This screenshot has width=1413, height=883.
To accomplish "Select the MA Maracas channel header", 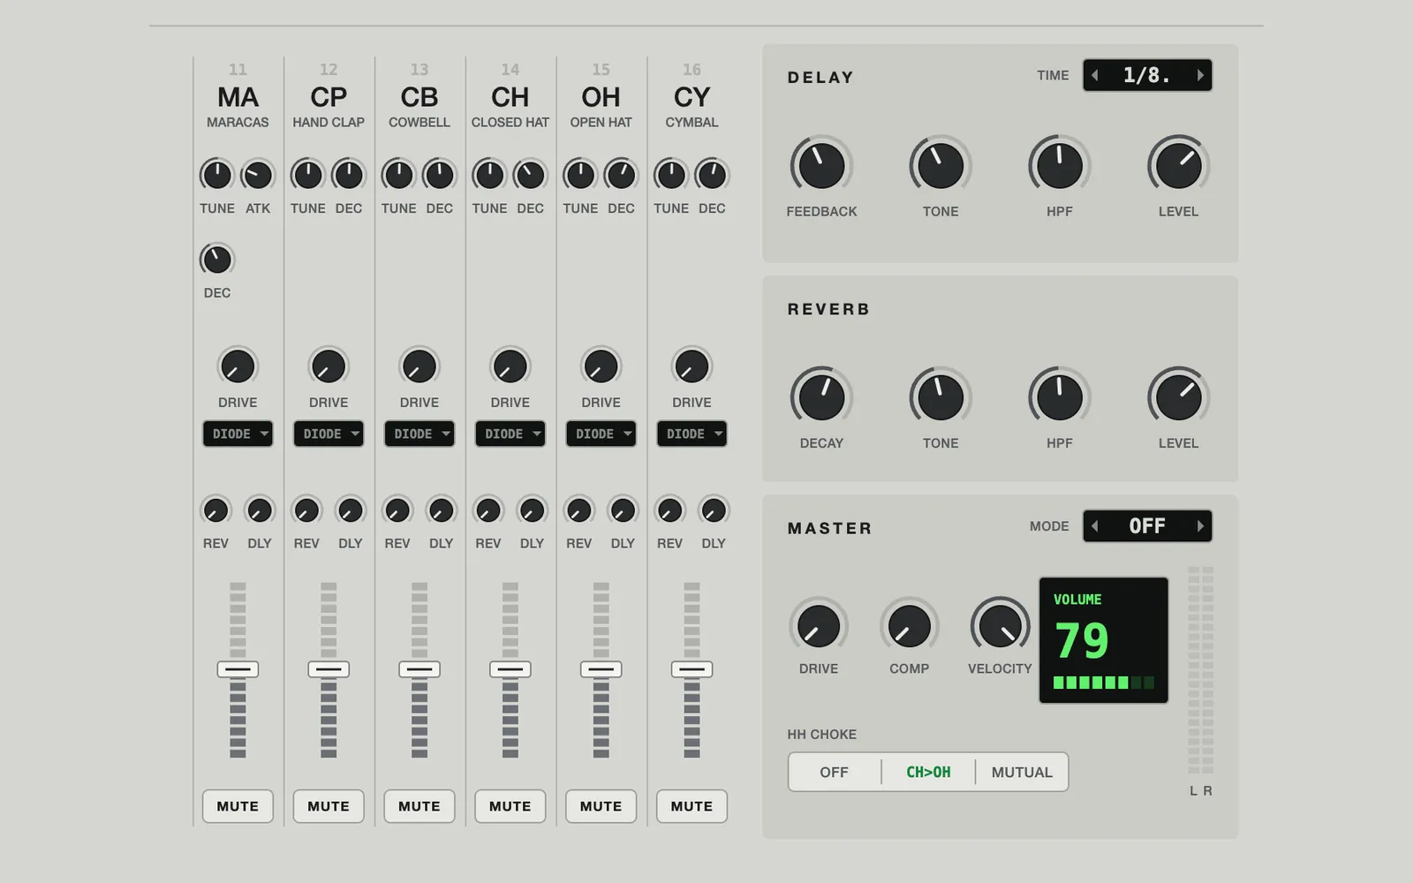I will pos(238,96).
